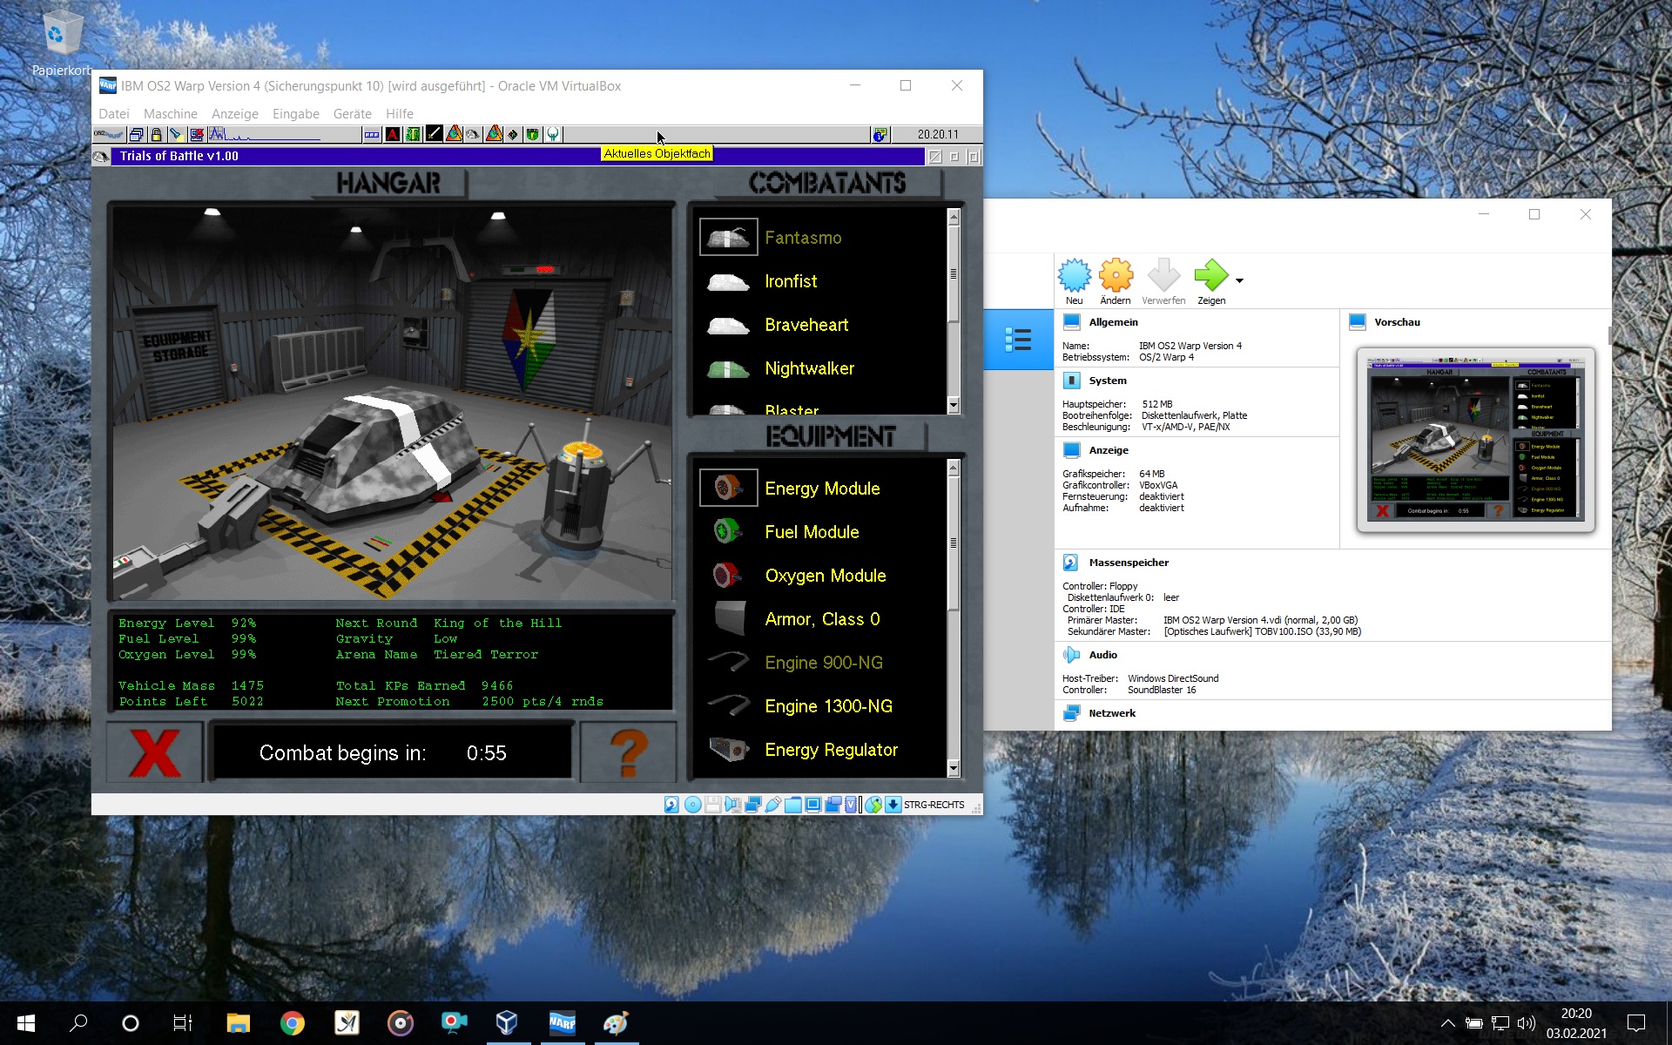Open the Maschine menu
This screenshot has width=1672, height=1045.
coord(171,114)
